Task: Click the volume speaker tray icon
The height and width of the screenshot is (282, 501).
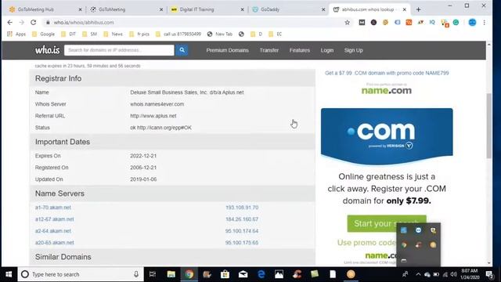Action: [x=454, y=274]
